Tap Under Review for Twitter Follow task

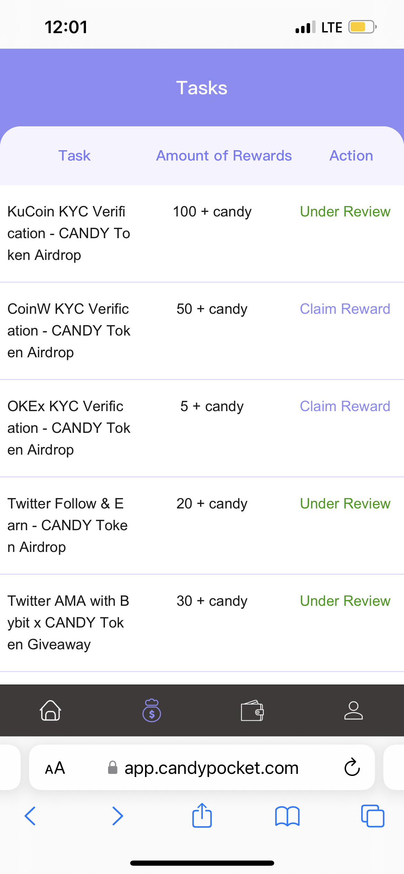tap(345, 504)
